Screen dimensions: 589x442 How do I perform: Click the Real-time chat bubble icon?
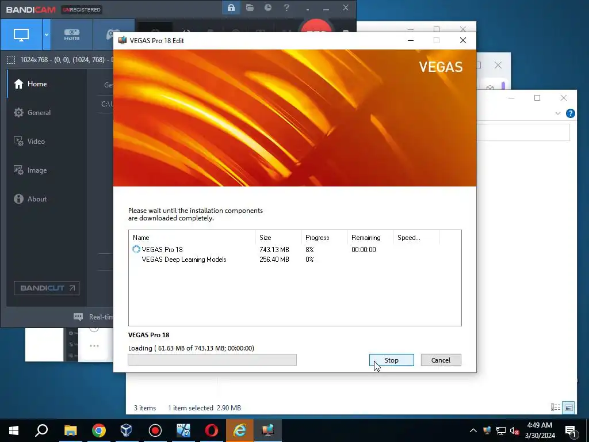point(78,317)
